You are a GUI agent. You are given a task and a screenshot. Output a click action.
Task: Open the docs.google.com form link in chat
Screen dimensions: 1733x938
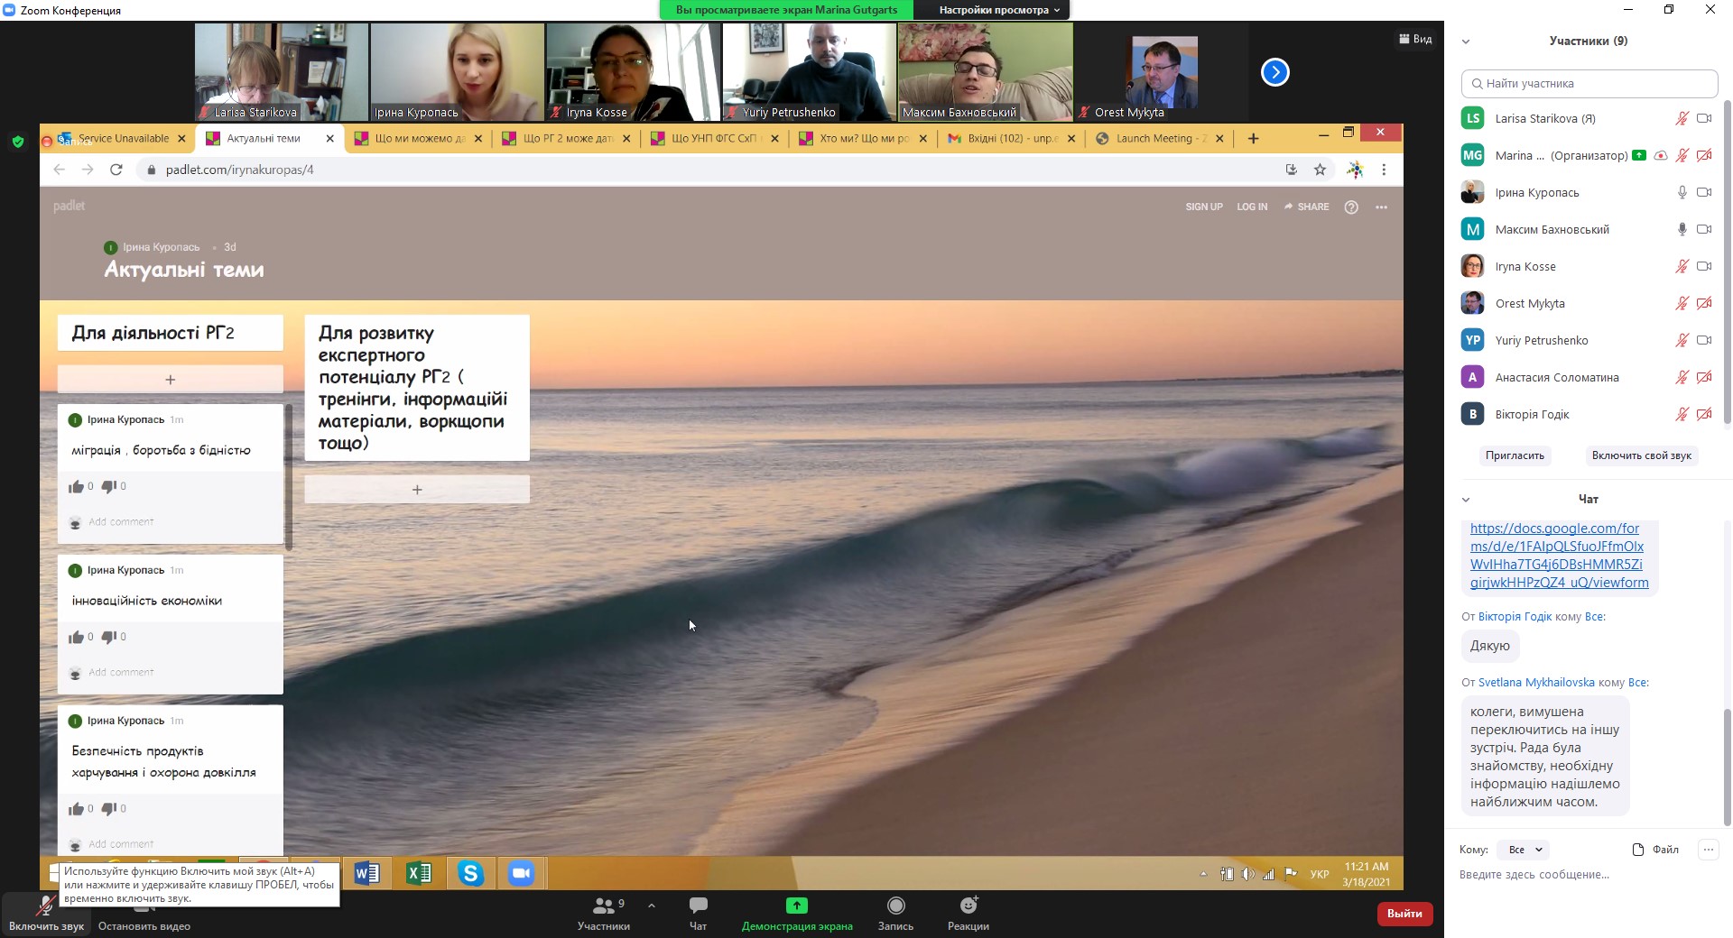(x=1559, y=556)
